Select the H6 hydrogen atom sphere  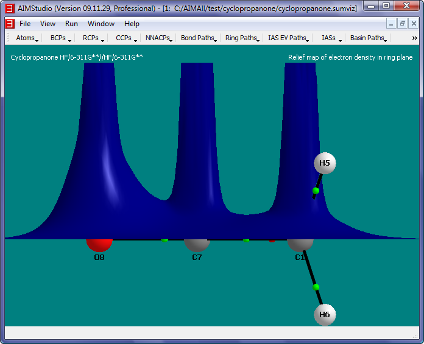(325, 315)
